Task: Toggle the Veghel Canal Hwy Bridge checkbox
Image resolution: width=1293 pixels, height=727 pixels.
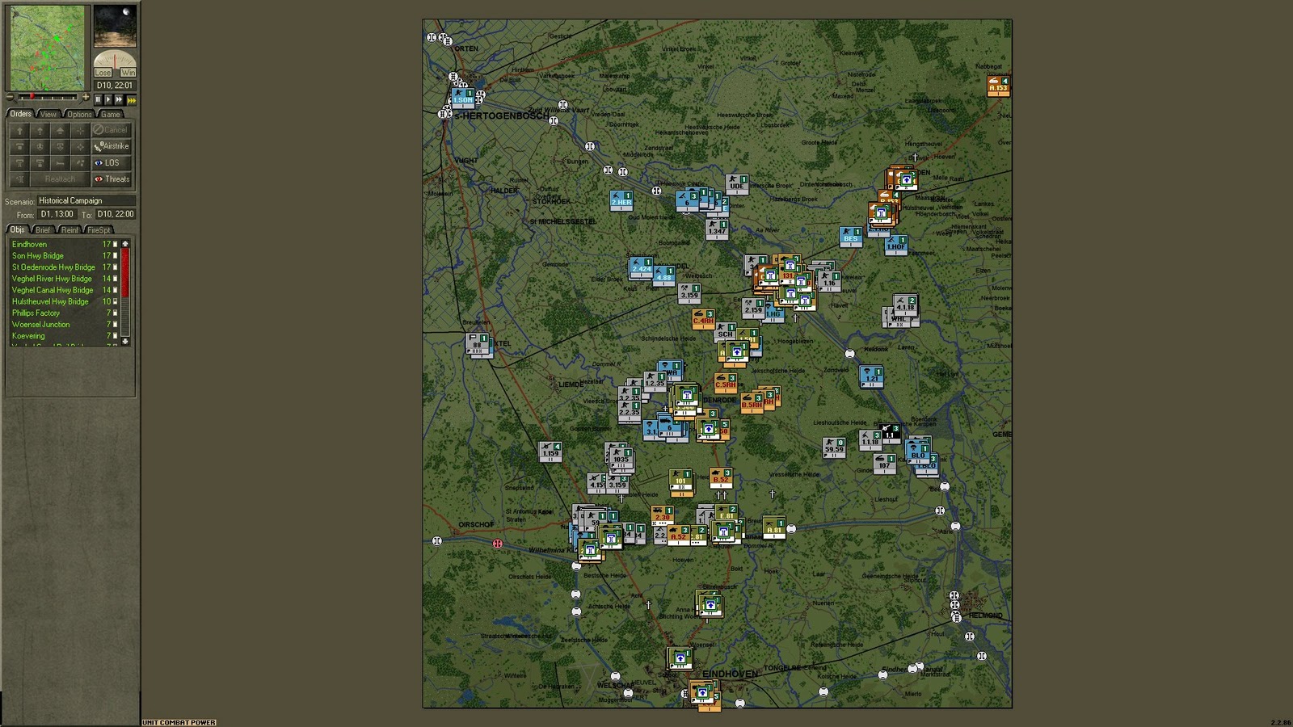Action: coord(115,290)
